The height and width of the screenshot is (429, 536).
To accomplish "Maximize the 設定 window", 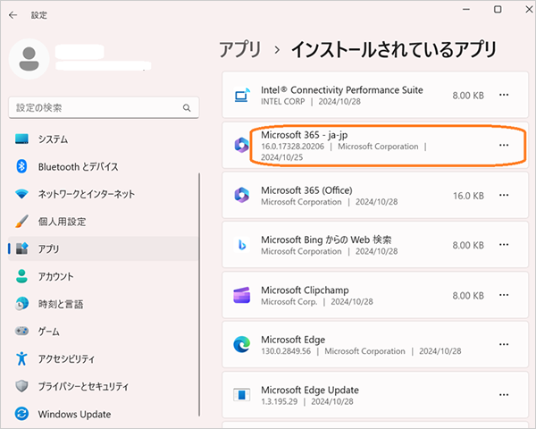I will (x=498, y=10).
